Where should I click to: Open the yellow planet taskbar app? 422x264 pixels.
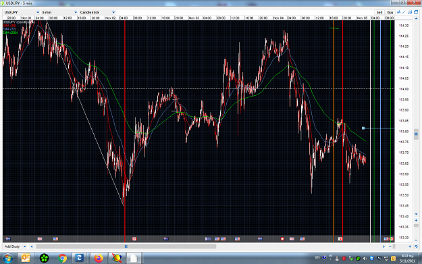[117, 259]
